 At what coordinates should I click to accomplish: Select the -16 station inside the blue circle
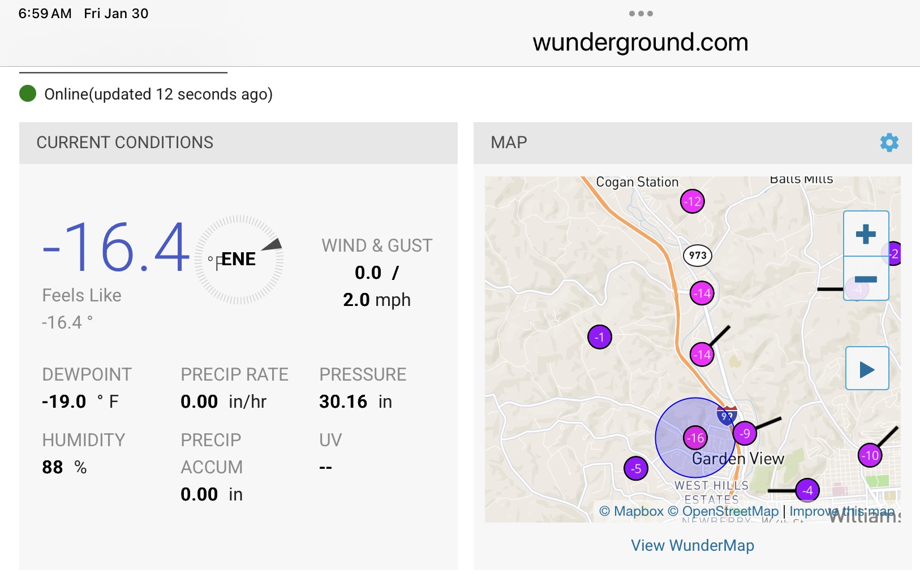point(695,438)
